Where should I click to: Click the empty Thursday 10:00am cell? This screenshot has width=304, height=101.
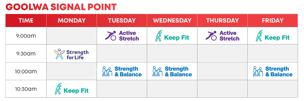coord(222,71)
